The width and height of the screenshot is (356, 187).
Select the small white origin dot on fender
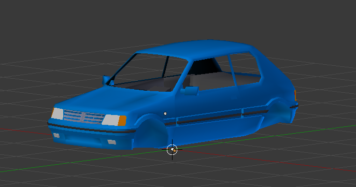(165, 113)
